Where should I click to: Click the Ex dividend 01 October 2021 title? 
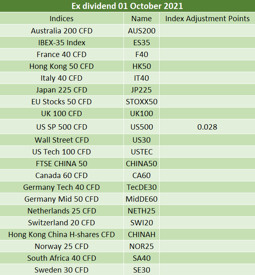pos(127,6)
